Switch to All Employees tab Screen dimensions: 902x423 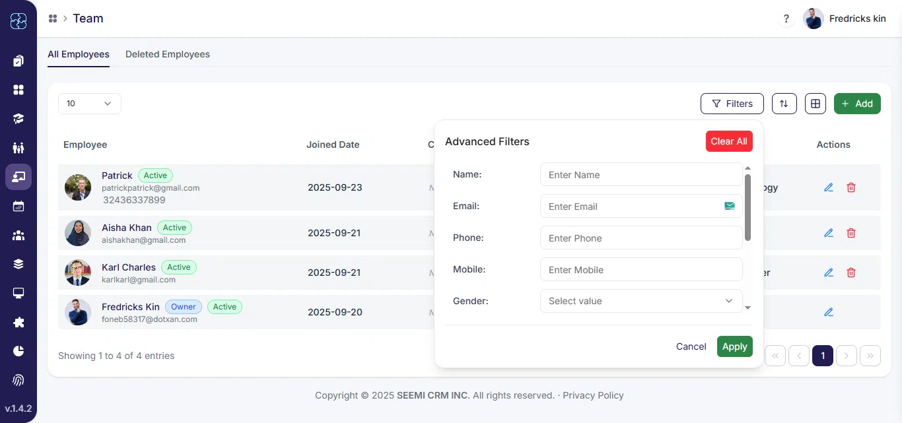tap(79, 54)
